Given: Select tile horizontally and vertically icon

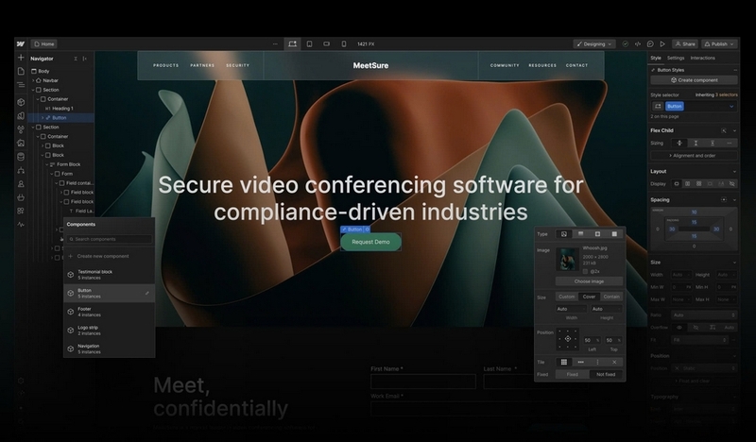Looking at the screenshot, I should (563, 362).
